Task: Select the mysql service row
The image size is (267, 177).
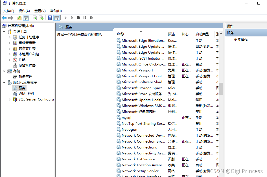Action: (x=168, y=117)
